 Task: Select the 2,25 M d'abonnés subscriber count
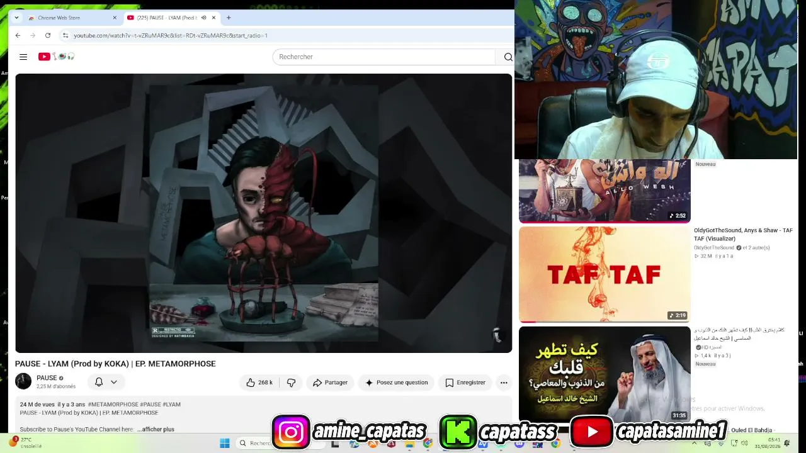coord(56,386)
